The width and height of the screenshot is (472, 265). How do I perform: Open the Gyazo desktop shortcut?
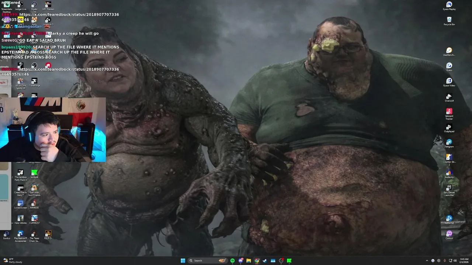tap(449, 67)
